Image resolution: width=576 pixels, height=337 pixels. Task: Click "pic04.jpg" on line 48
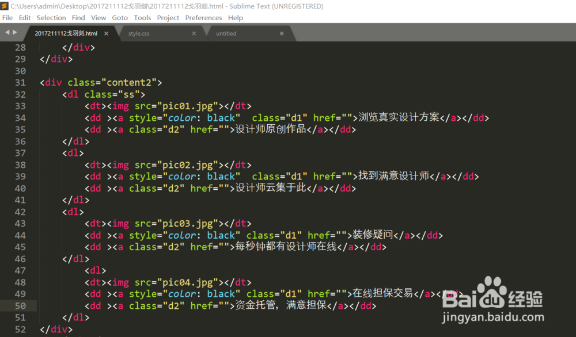coord(188,282)
